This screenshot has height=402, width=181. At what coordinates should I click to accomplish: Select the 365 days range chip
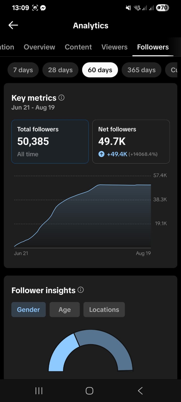click(x=142, y=70)
